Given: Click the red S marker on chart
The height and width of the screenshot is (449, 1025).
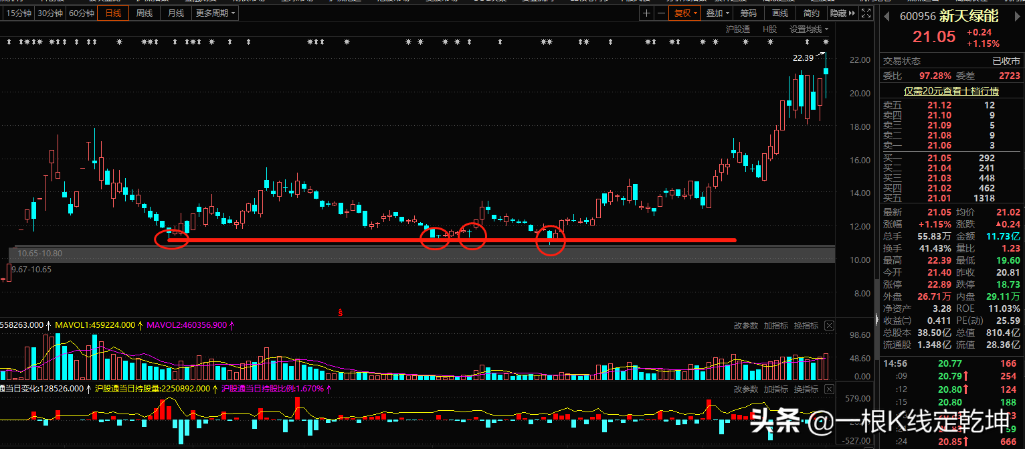Looking at the screenshot, I should (x=340, y=312).
